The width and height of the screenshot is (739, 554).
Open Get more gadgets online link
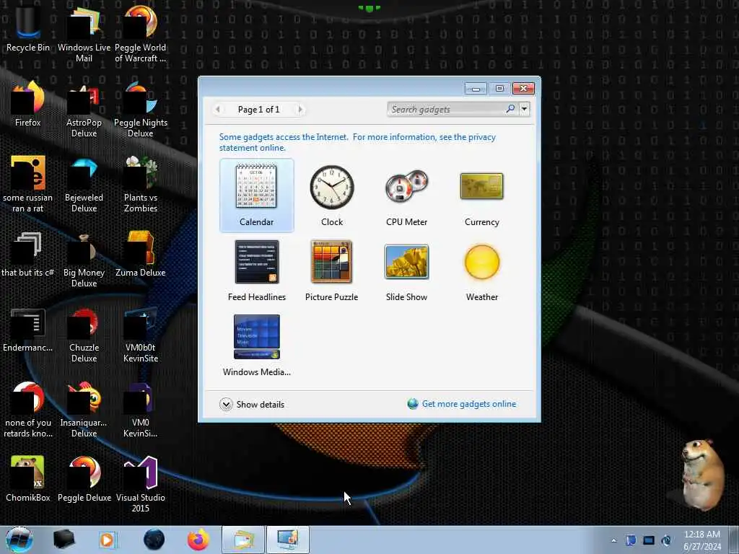[469, 404]
